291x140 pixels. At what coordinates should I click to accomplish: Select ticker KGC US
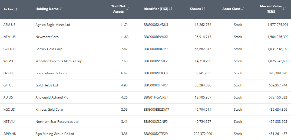click(9, 110)
